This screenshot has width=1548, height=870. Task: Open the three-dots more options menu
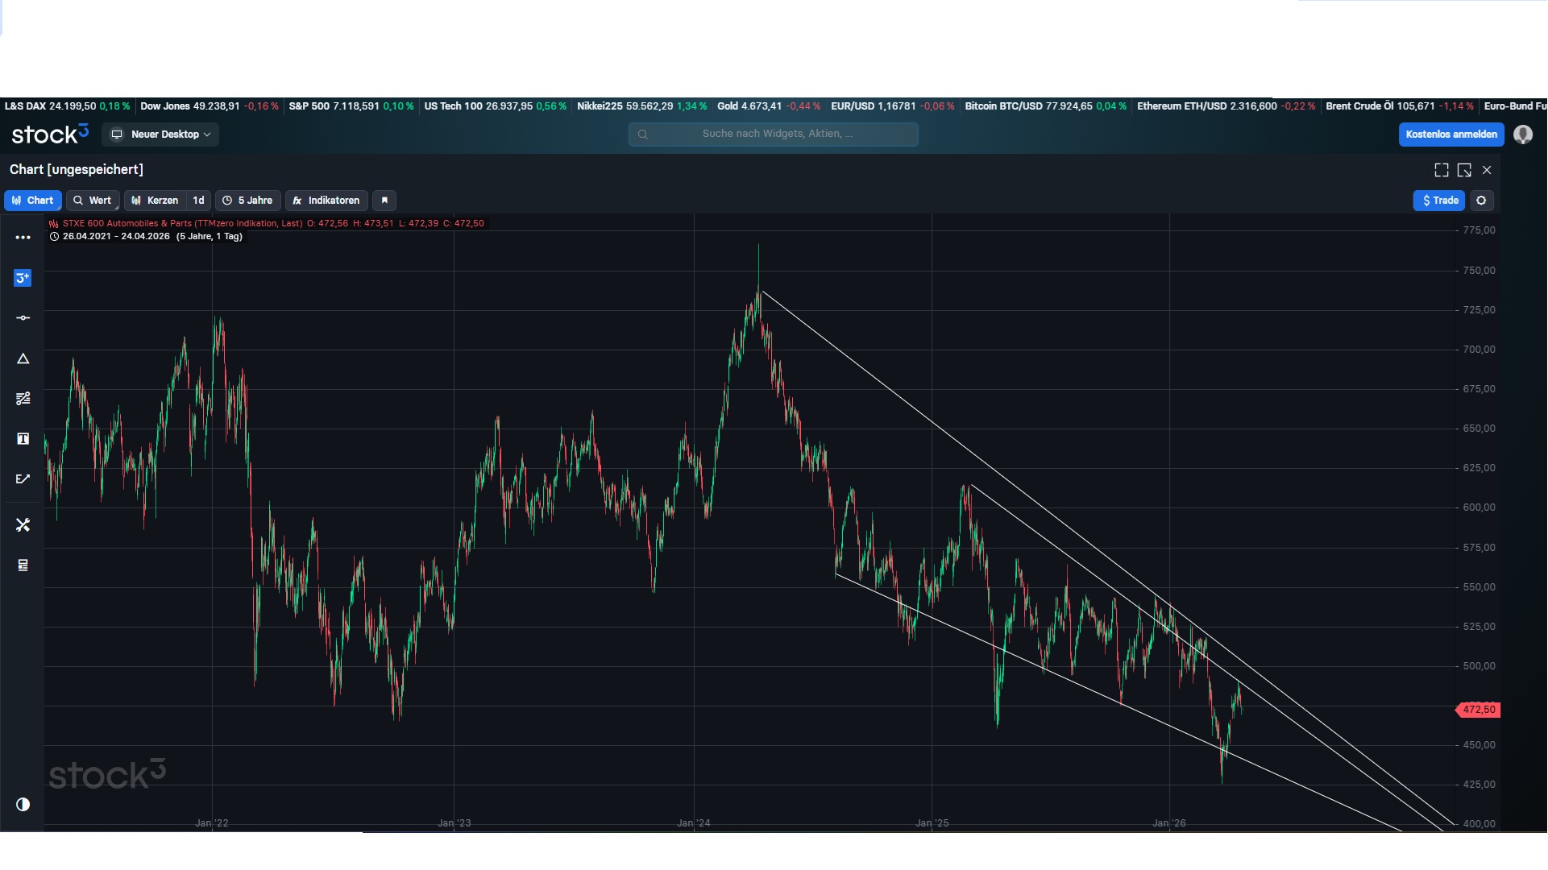[x=23, y=238]
